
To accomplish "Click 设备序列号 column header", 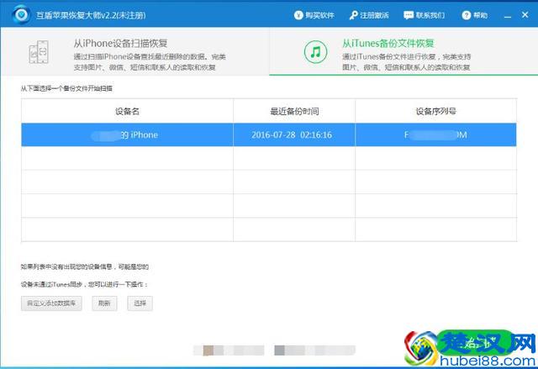I will click(x=435, y=111).
